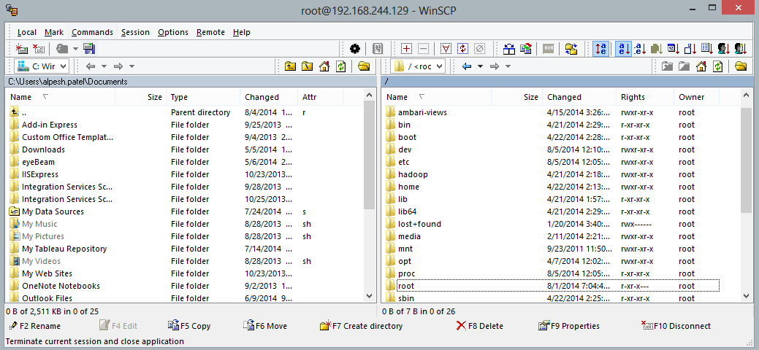Click F7 Create directory button
The image size is (759, 350).
point(362,326)
